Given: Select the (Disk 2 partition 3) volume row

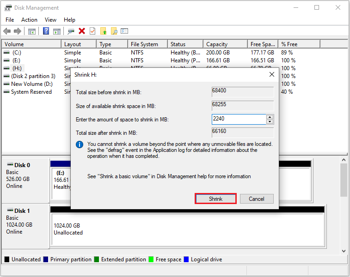Looking at the screenshot, I should pos(33,76).
